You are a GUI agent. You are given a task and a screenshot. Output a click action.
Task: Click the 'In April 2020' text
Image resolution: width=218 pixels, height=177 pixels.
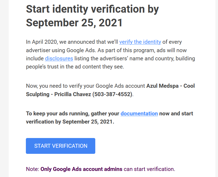(x=41, y=42)
